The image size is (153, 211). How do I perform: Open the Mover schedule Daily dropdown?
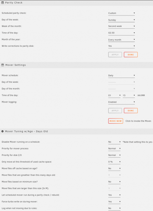point(122,75)
